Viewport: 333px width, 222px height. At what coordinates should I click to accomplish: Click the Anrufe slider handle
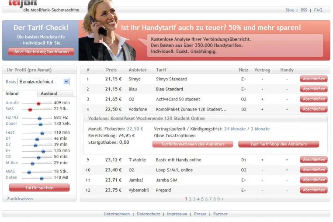click(38, 104)
